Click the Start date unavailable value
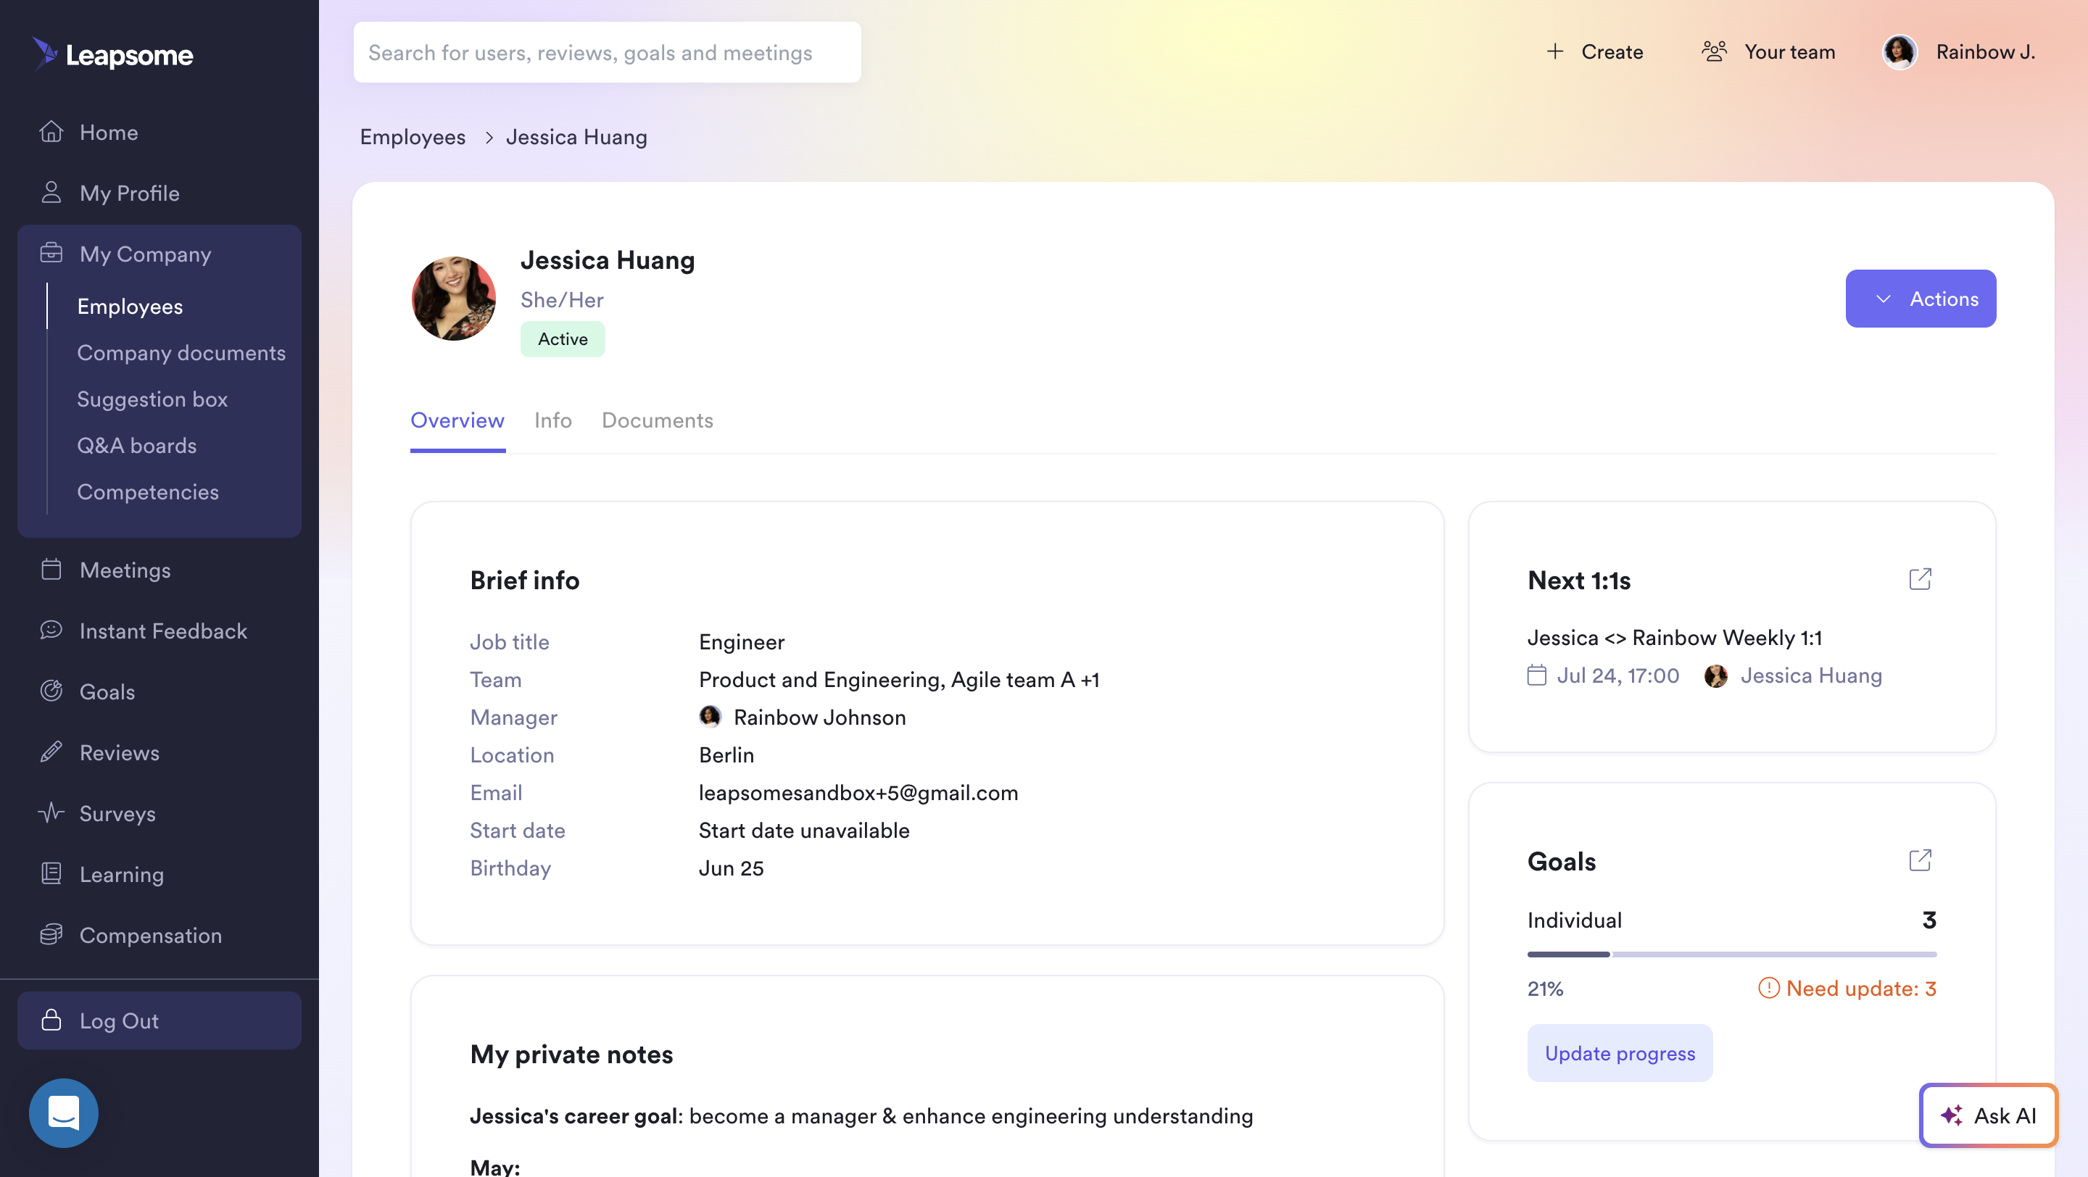 click(804, 831)
